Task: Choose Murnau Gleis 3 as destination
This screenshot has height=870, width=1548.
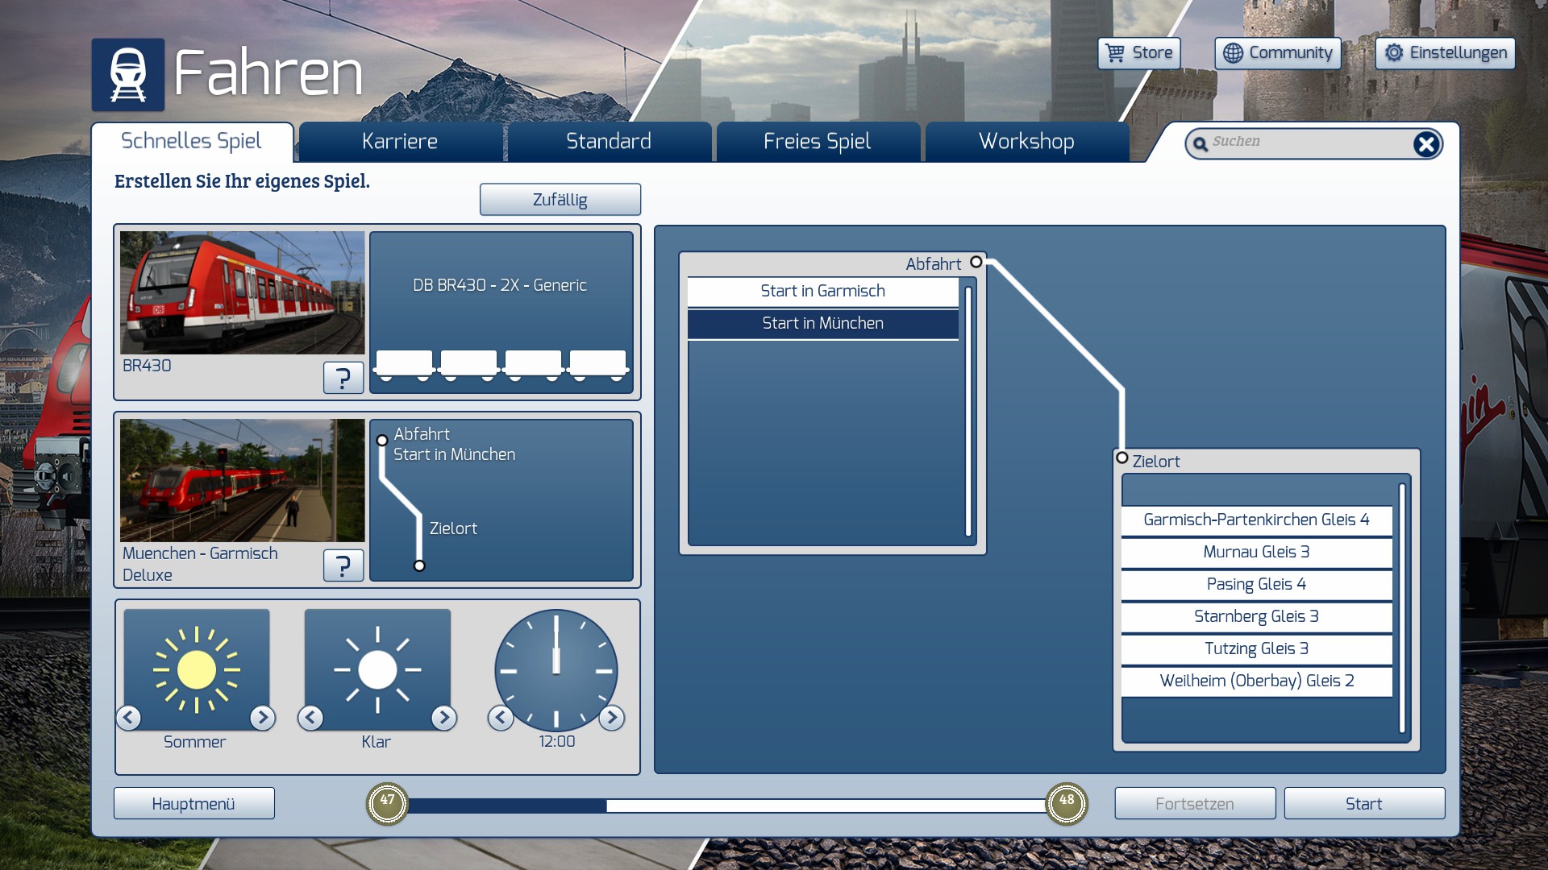Action: tap(1255, 552)
